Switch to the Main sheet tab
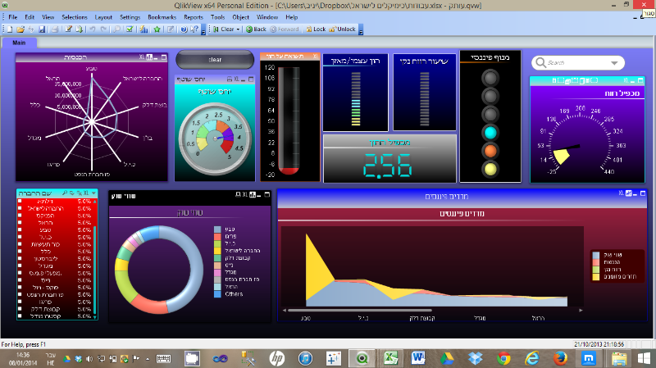The height and width of the screenshot is (368, 656). click(x=19, y=43)
